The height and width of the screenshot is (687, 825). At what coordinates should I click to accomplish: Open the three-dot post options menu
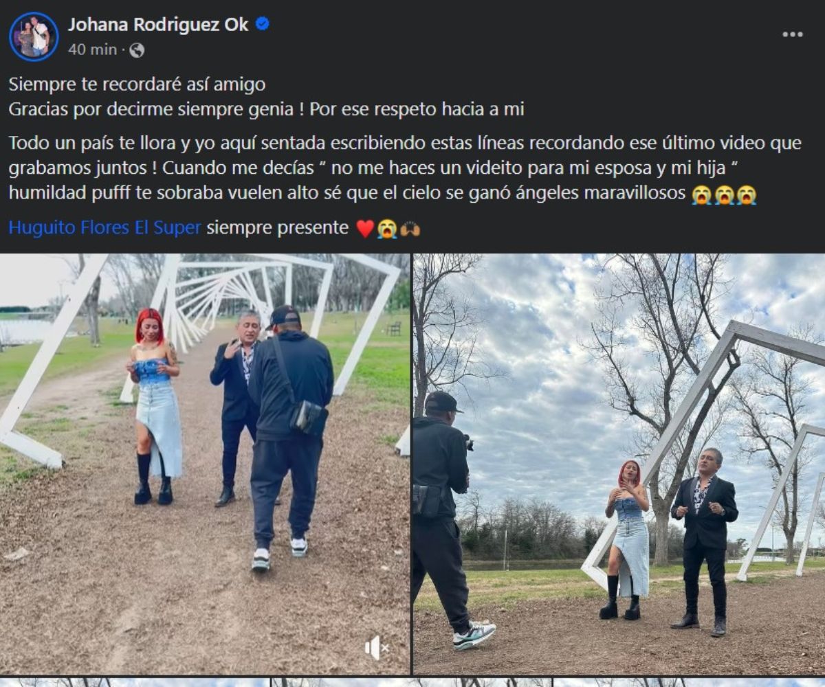[x=793, y=34]
